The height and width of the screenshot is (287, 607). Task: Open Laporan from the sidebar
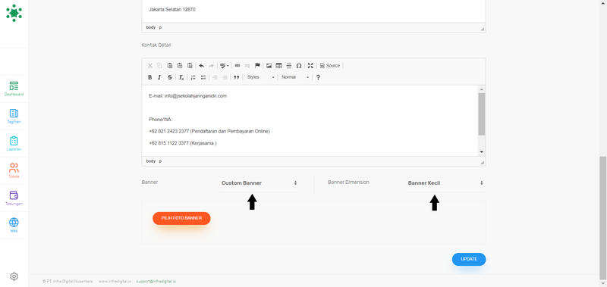[14, 144]
